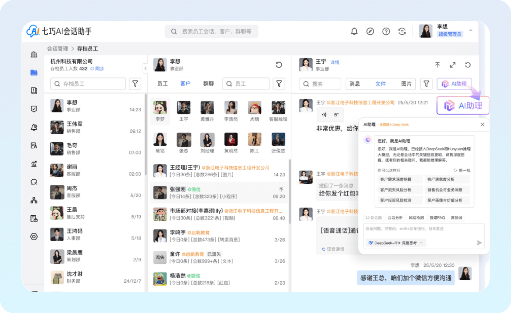Open the organization structure sidebar icon
The width and height of the screenshot is (511, 313).
pyautogui.click(x=34, y=200)
